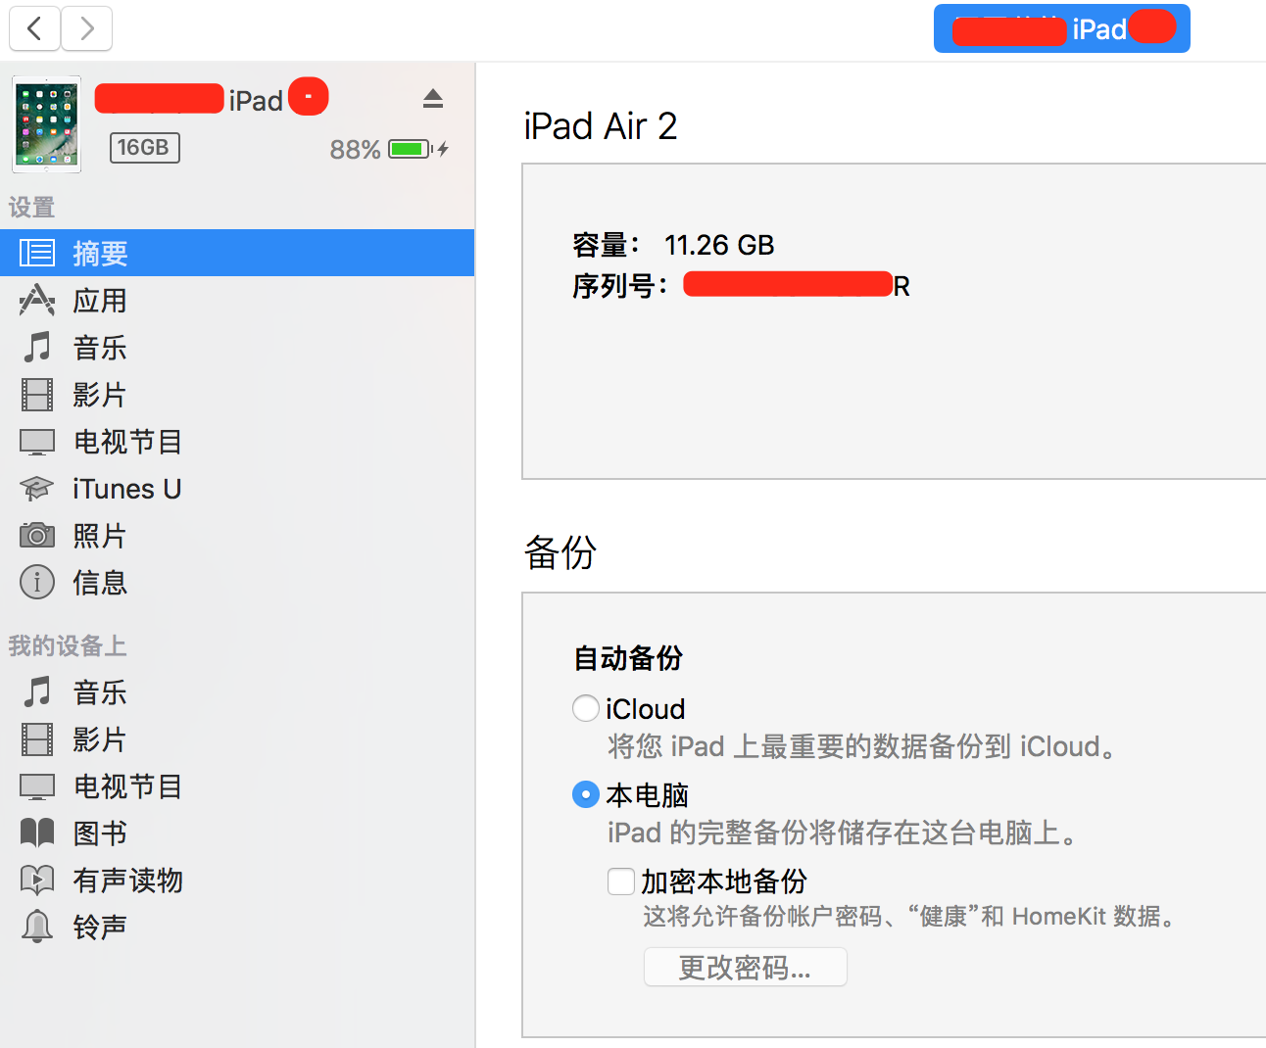Screen dimensions: 1266x1048
Task: Click the 设置 section header
Action: point(31,207)
